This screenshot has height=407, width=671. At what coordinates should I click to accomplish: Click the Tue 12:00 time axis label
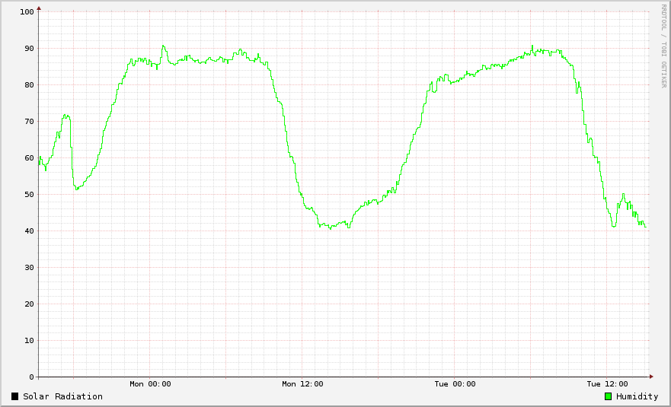(607, 384)
